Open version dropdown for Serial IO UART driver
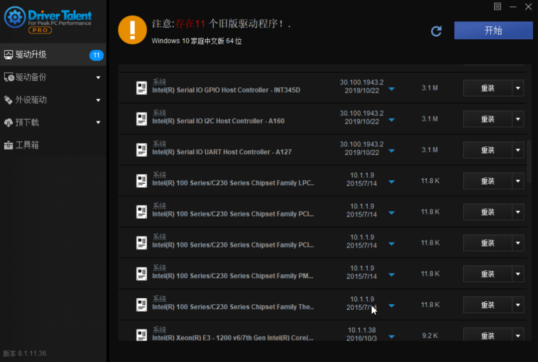 pos(392,151)
